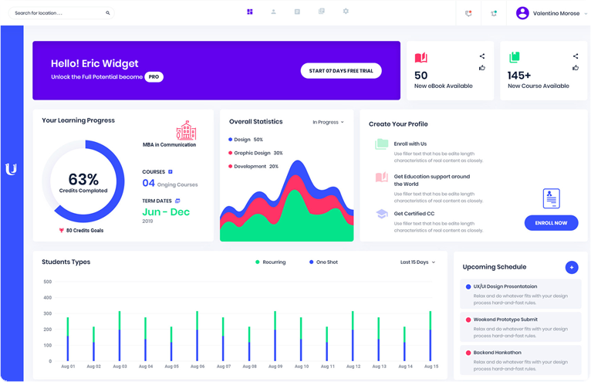
Task: Open the Valentino Morose account menu
Action: [x=551, y=13]
